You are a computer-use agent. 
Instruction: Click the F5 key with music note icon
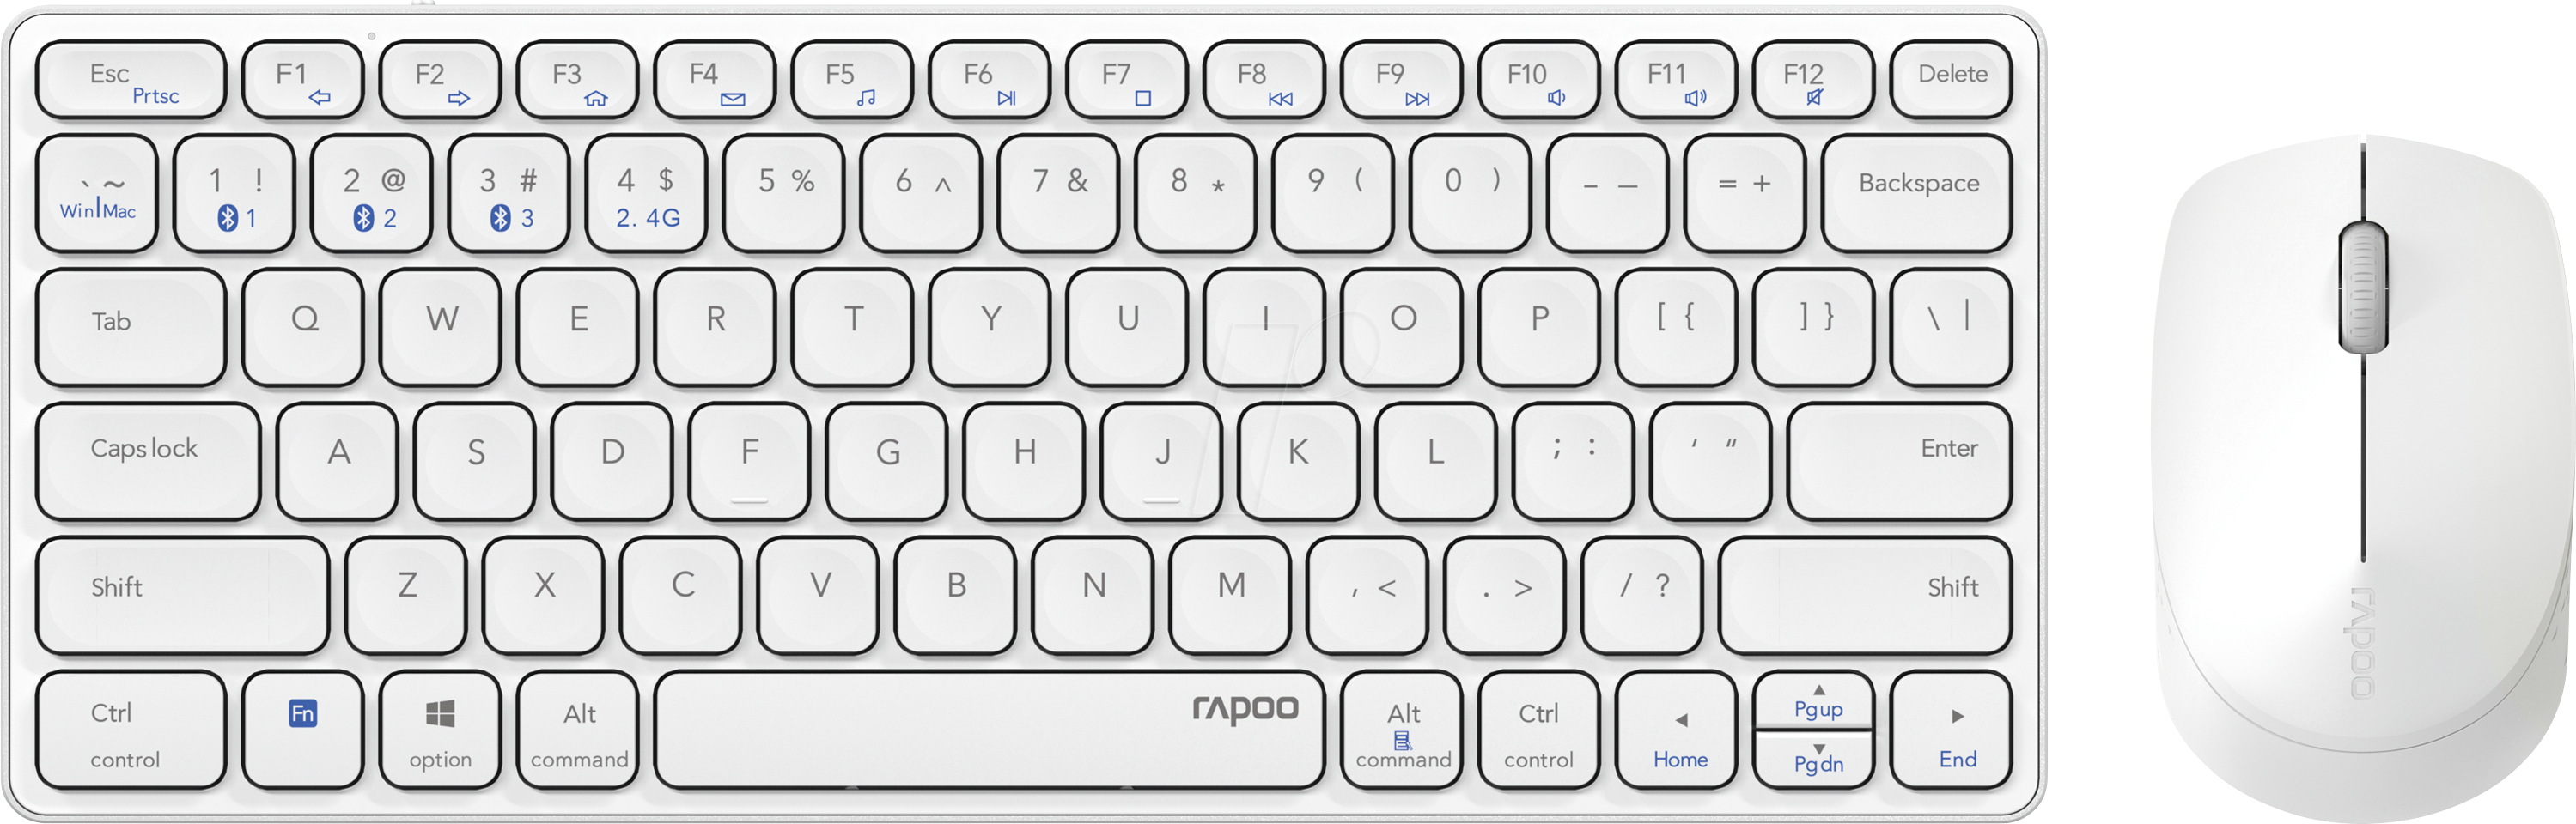click(852, 79)
